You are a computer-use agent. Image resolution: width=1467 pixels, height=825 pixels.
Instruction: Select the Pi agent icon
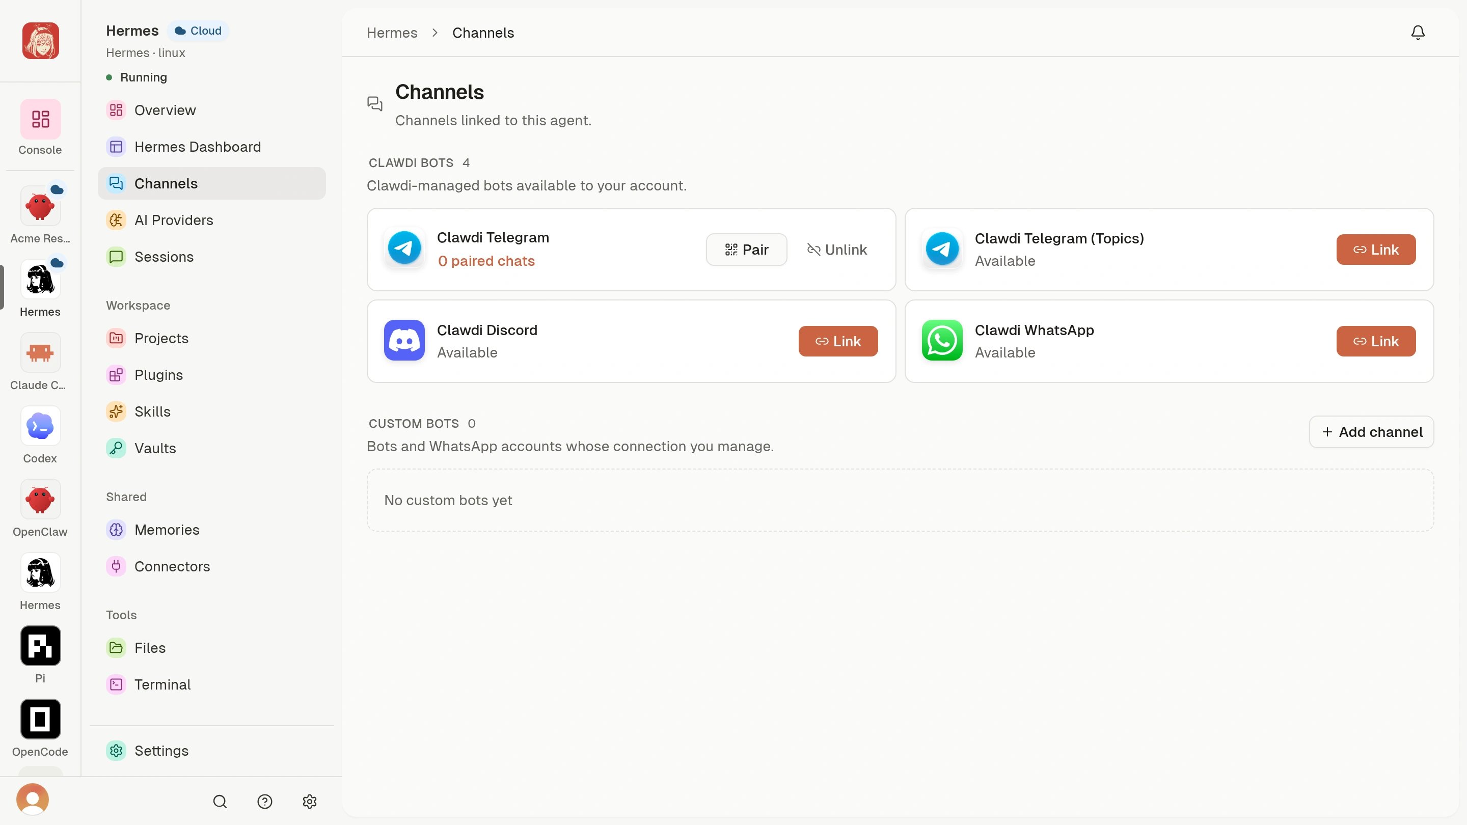click(40, 646)
